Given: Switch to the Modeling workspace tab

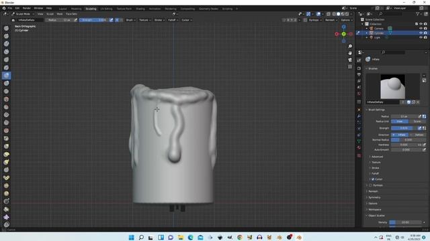Looking at the screenshot, I should click(76, 9).
